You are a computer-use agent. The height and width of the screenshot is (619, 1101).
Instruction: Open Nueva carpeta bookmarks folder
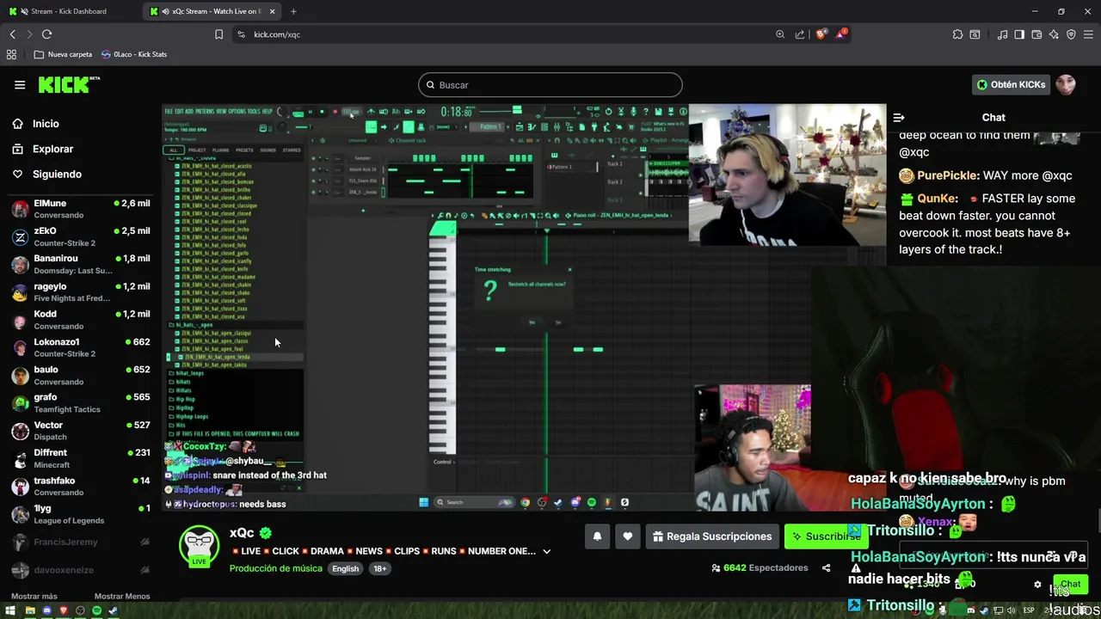[x=63, y=54]
